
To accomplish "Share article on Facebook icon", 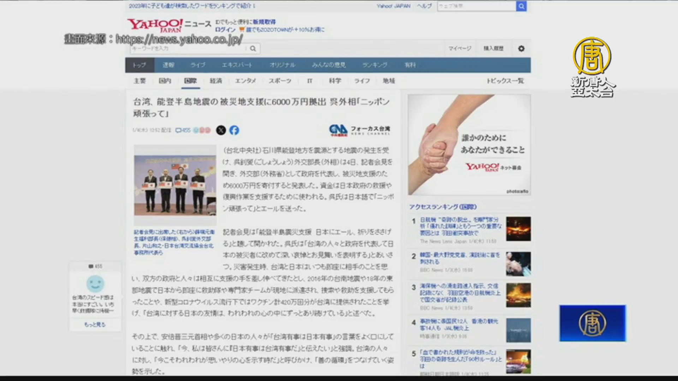I will [234, 130].
